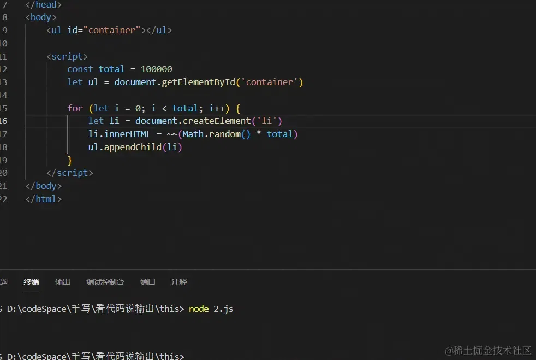Click the closing </script> tag
This screenshot has height=360, width=536.
(x=70, y=173)
